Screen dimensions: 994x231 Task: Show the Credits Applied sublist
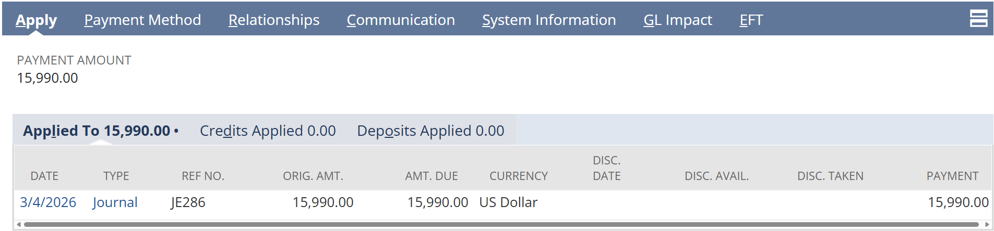click(268, 131)
